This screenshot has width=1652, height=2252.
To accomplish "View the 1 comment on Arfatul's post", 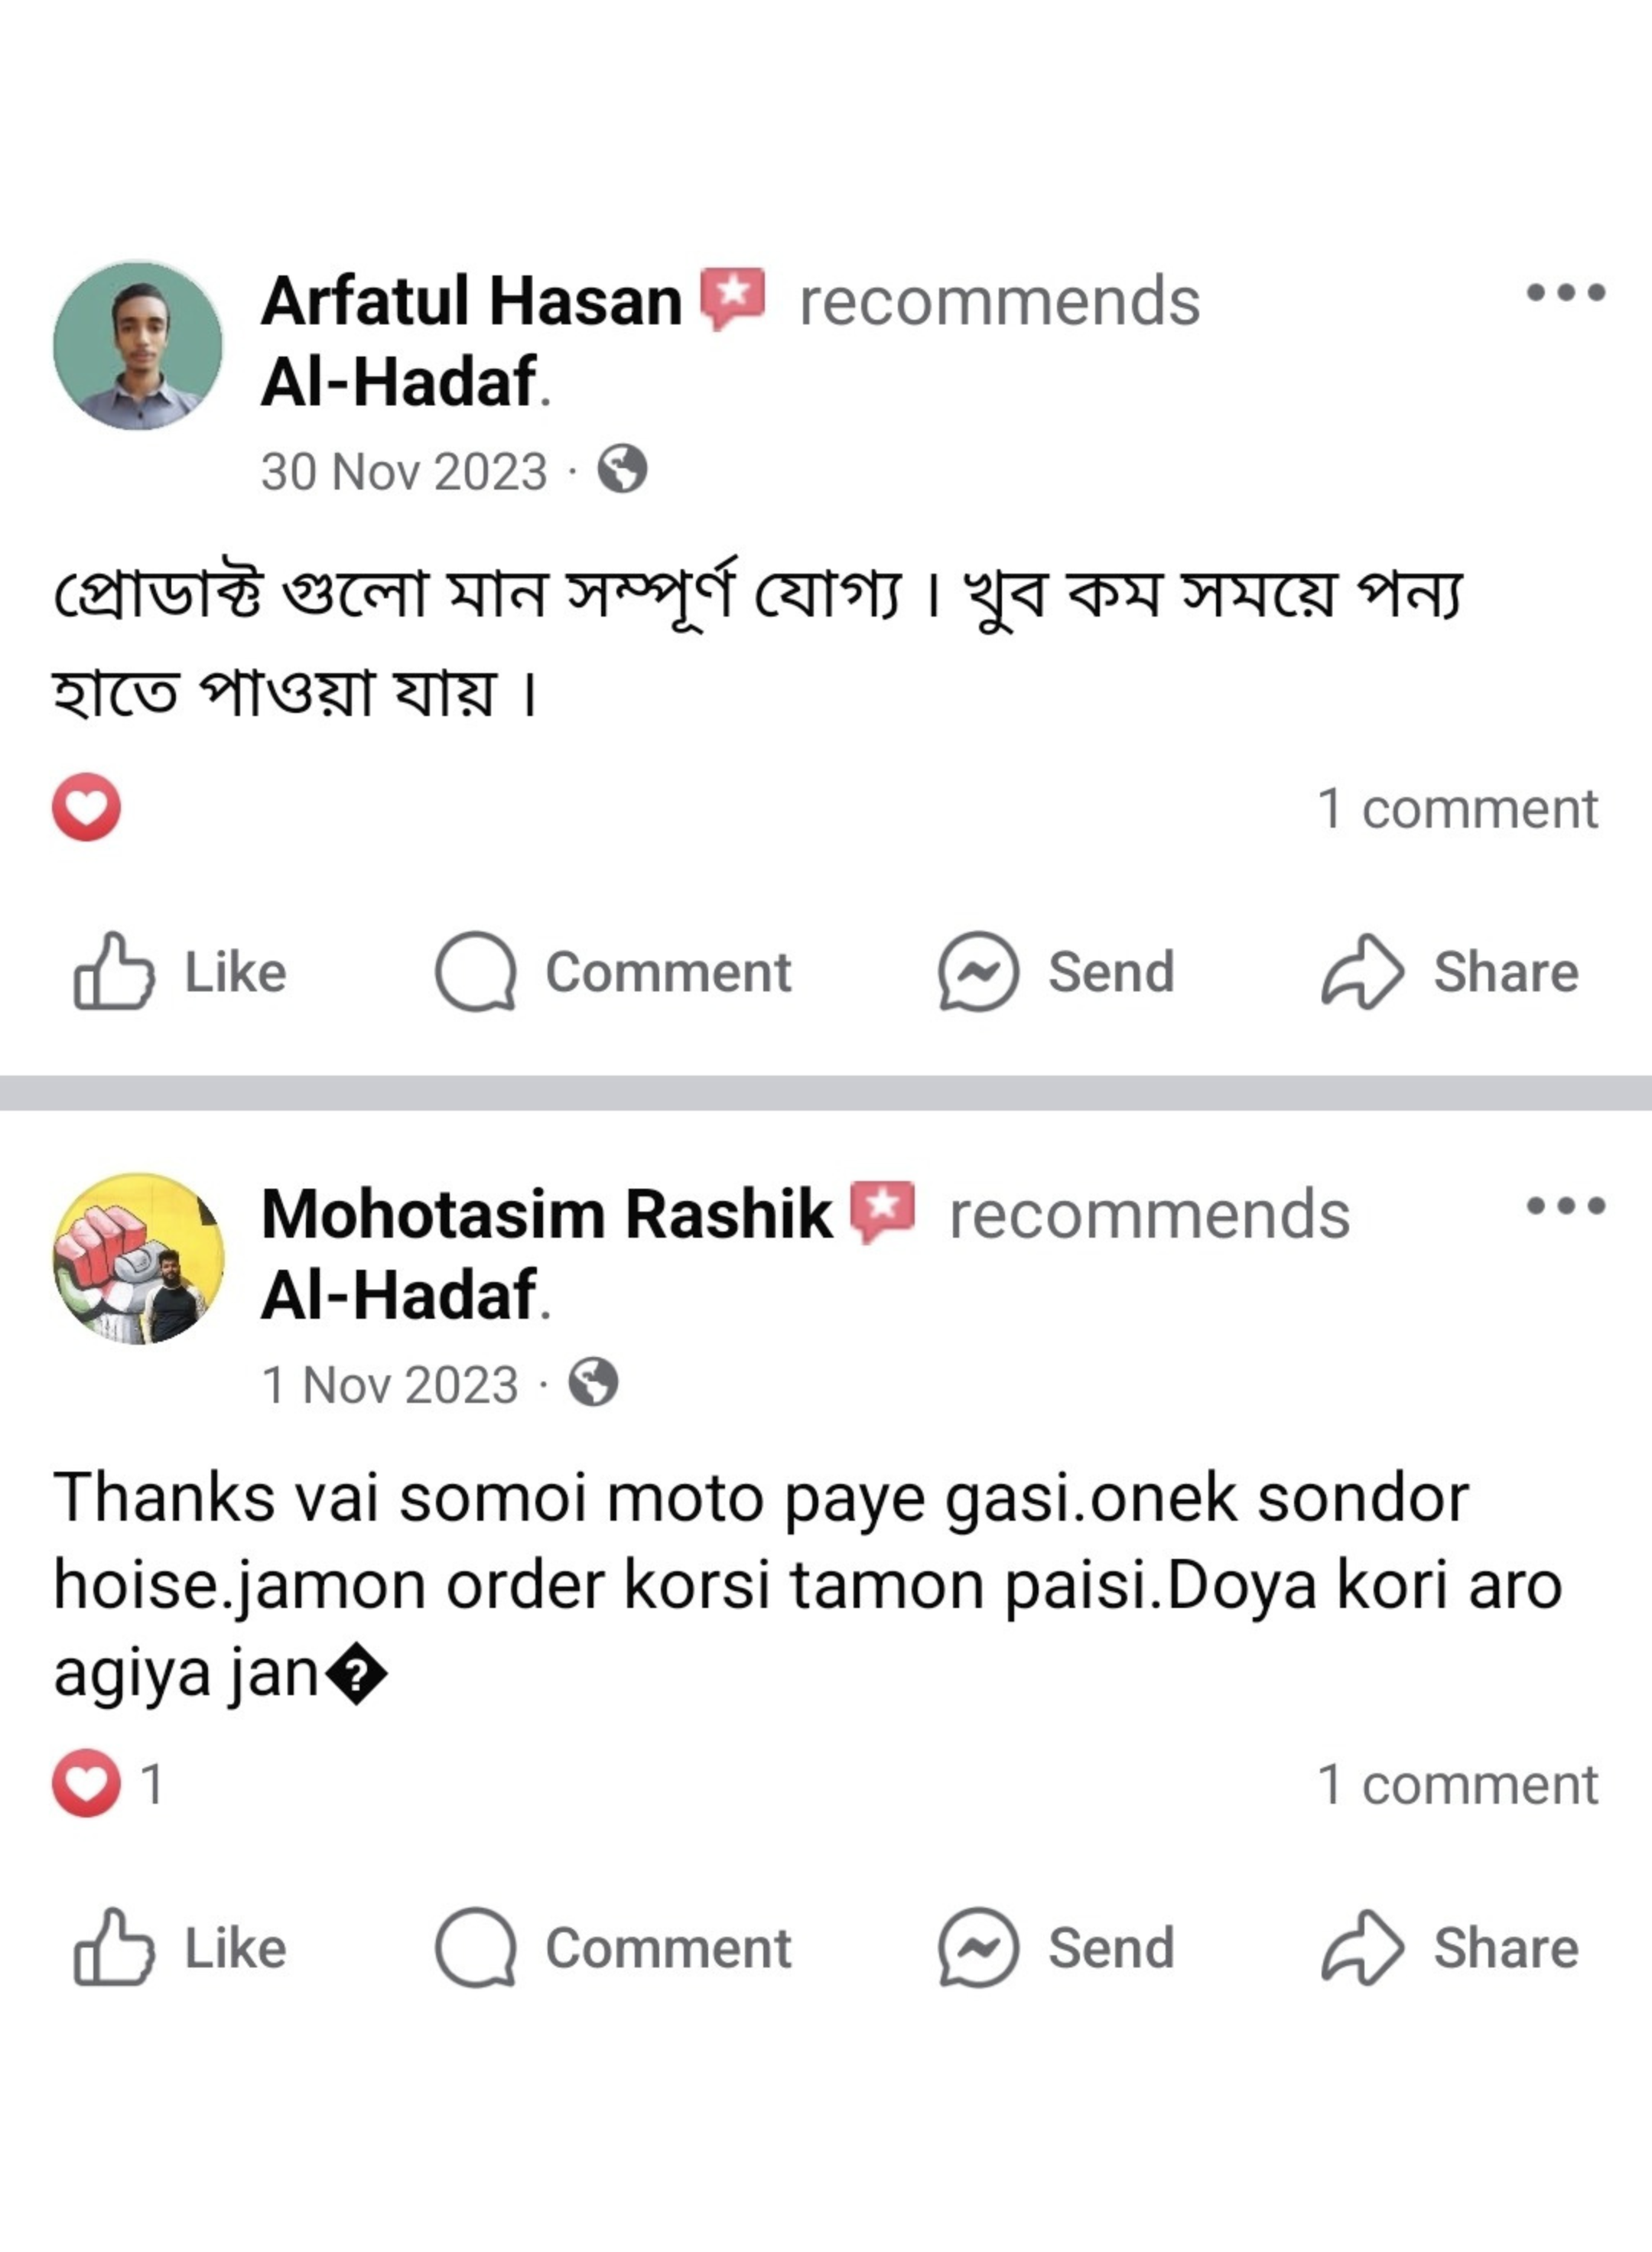I will pos(1457,808).
